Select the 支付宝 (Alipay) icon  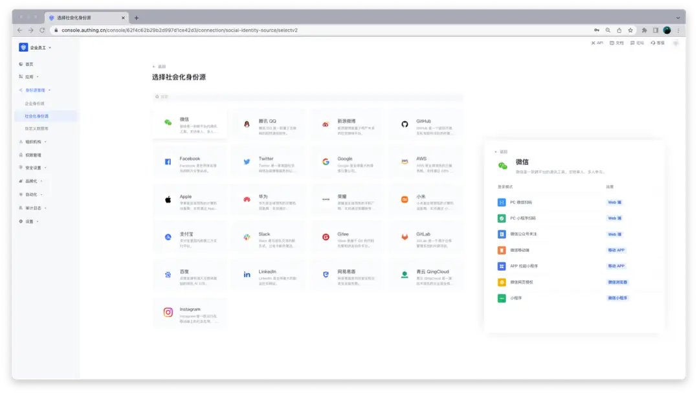[x=168, y=237]
